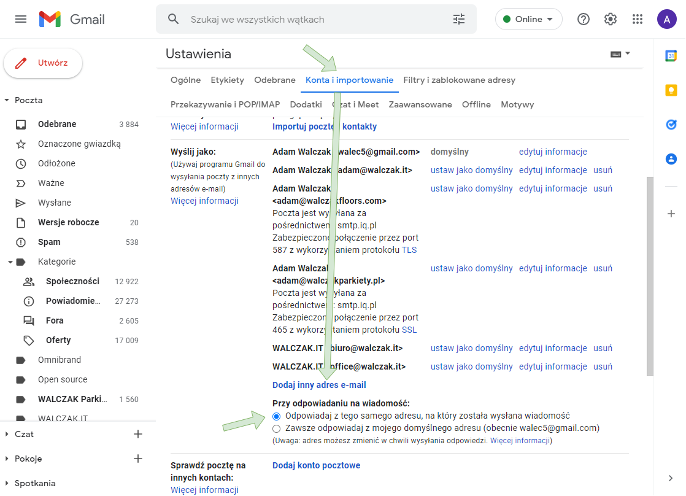
Task: Switch to the Etykiety tab
Action: click(228, 80)
